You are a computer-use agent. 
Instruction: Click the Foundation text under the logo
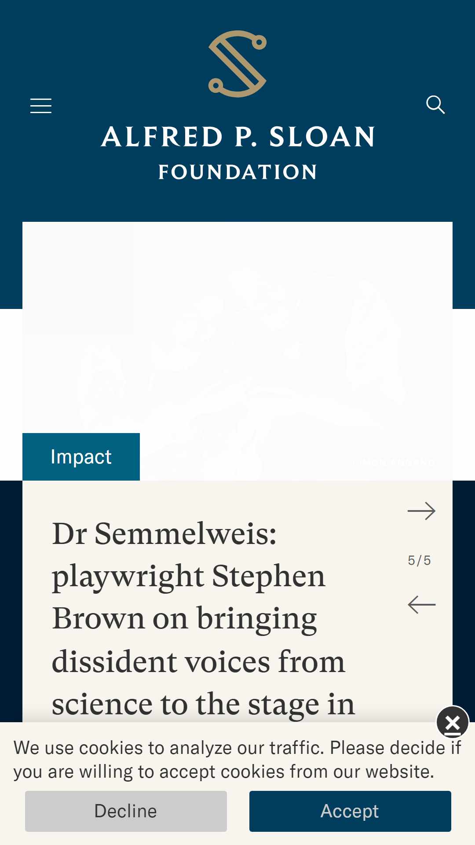click(x=238, y=172)
